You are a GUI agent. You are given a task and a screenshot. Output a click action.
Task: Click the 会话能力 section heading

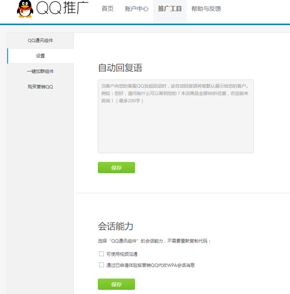(x=115, y=226)
